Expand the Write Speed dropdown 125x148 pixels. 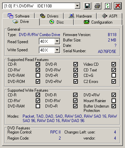coord(57,50)
